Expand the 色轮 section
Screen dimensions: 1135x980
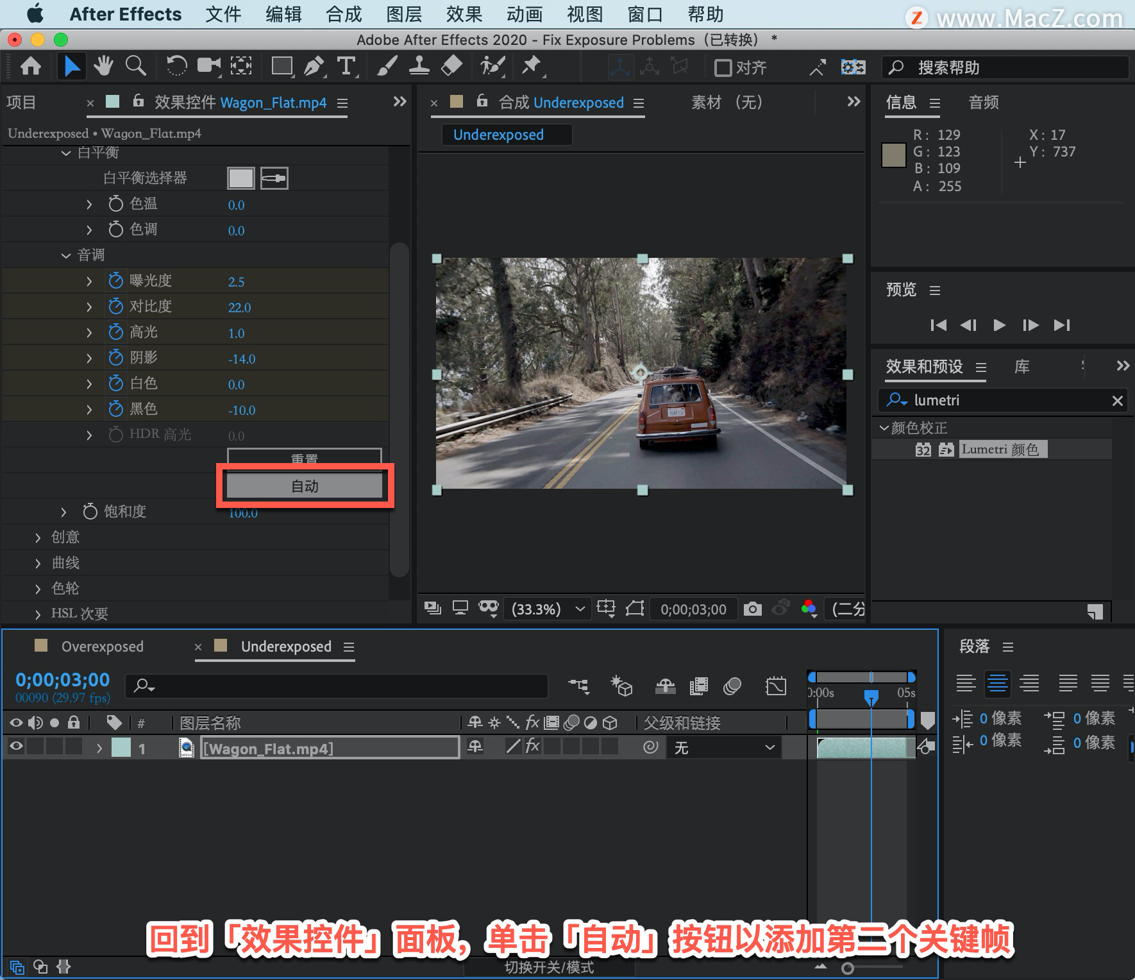coord(38,589)
